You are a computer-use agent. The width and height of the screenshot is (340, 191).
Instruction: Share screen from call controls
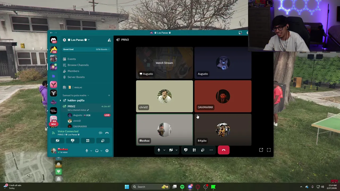186,150
